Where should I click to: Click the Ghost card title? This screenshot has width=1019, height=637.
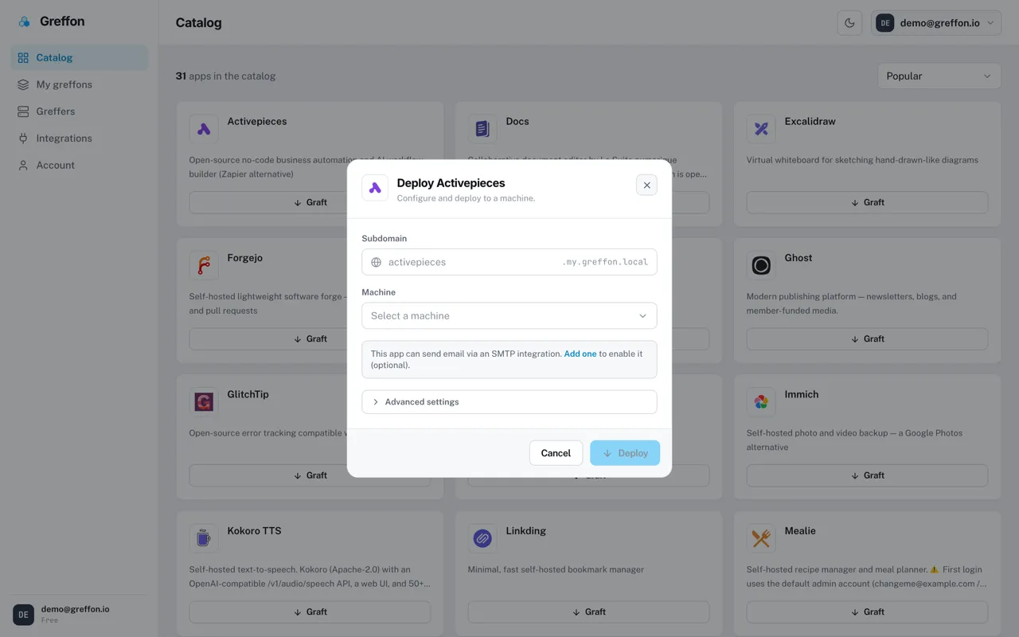coord(798,258)
